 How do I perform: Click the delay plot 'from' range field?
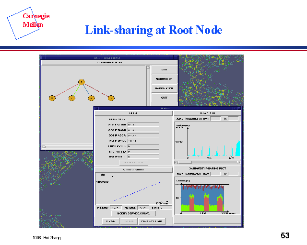(216, 118)
